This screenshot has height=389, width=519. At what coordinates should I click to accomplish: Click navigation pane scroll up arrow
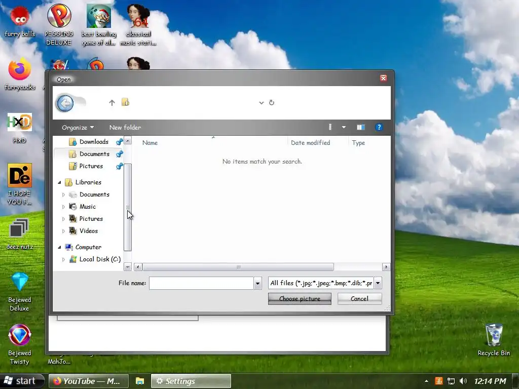pyautogui.click(x=127, y=141)
